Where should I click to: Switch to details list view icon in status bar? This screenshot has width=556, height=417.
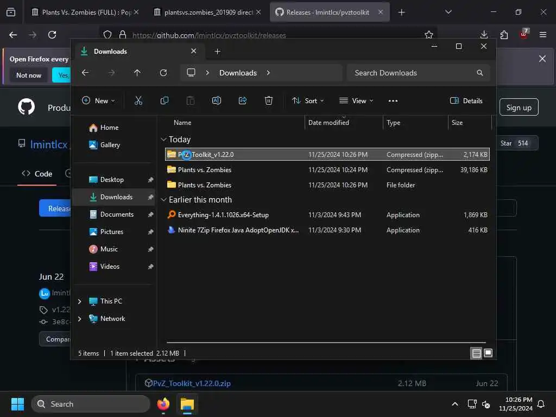[x=476, y=353]
